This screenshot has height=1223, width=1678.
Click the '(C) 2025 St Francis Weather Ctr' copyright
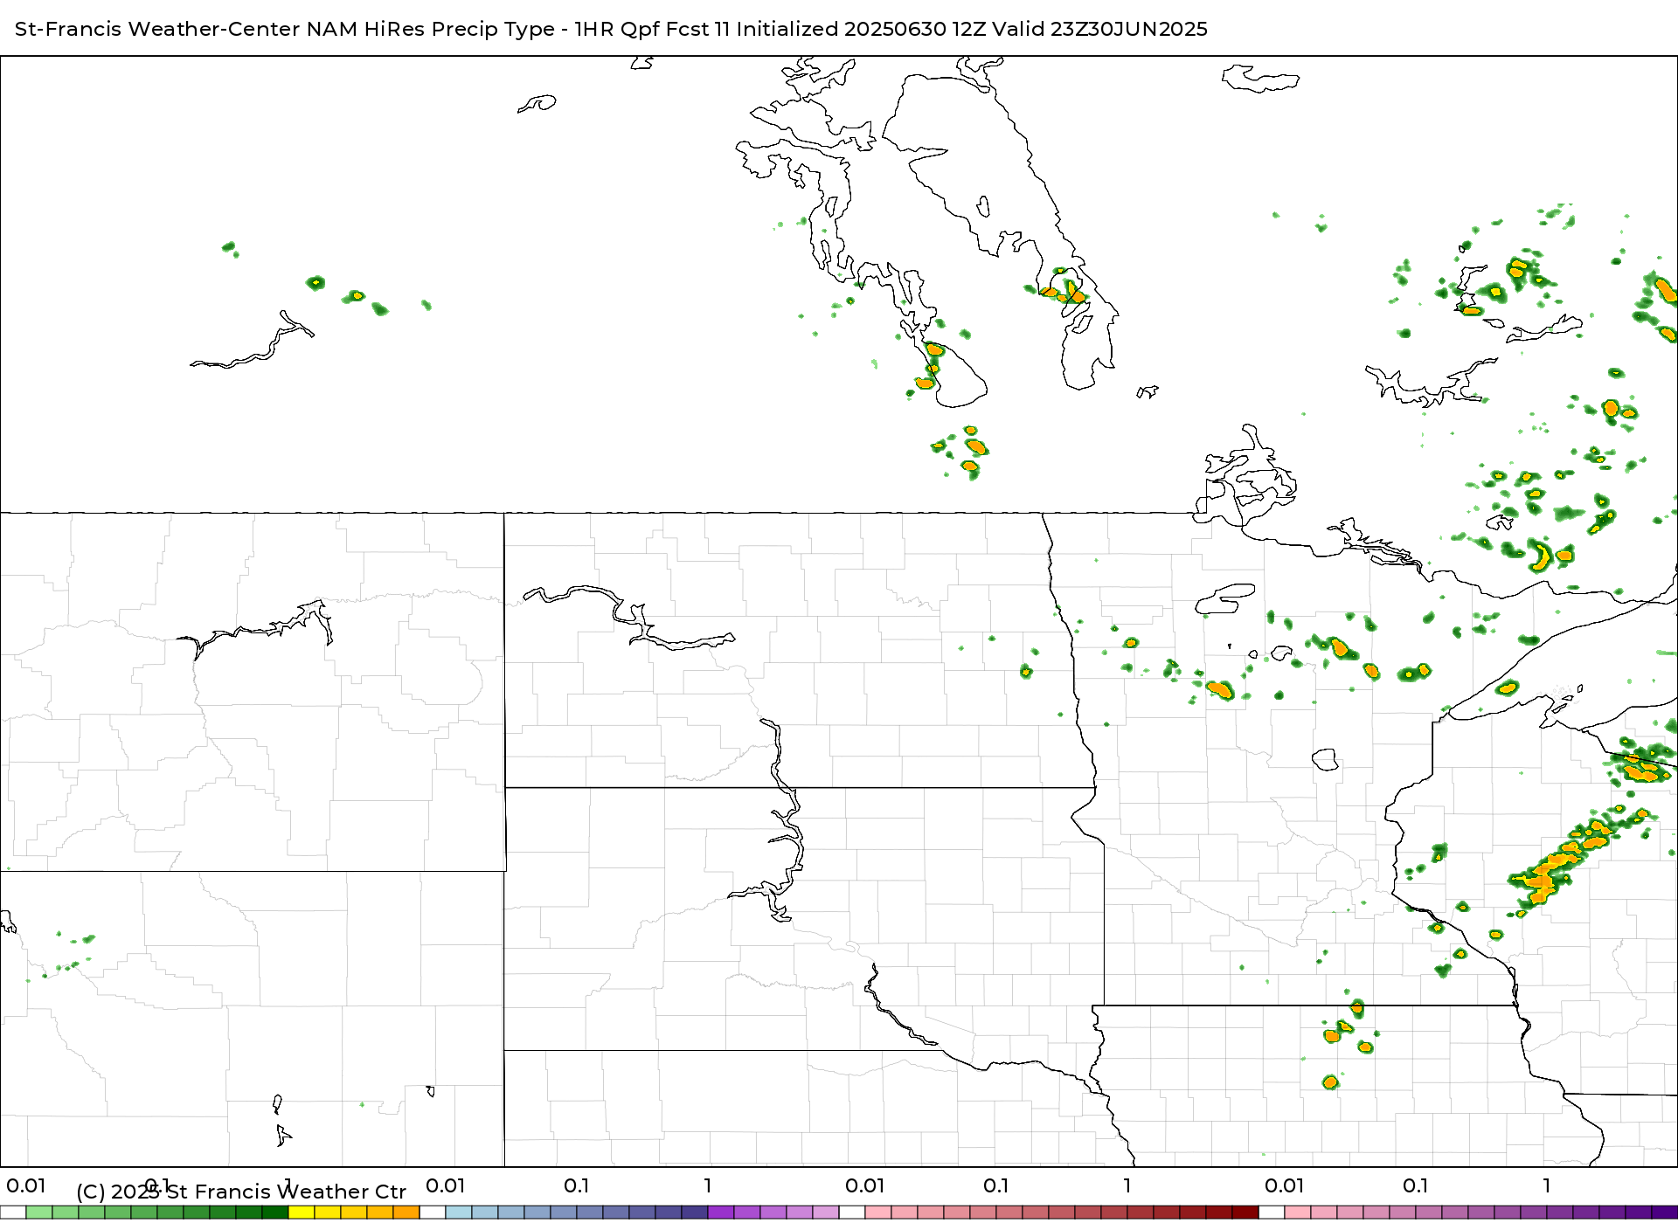click(x=241, y=1192)
